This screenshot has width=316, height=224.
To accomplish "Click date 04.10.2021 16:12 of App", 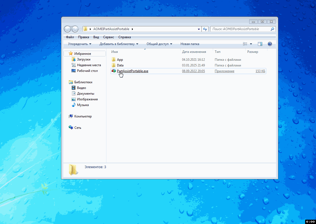I will pyautogui.click(x=194, y=60).
